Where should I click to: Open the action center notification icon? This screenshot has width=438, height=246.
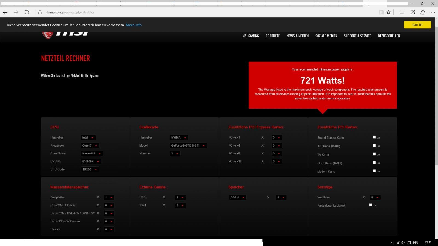coord(409,242)
